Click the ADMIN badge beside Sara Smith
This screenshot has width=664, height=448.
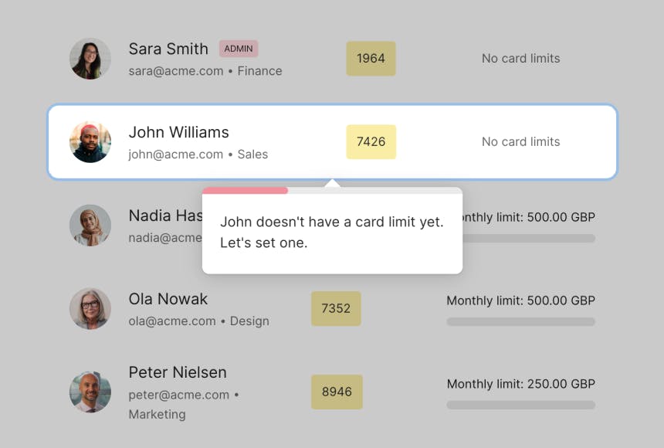pyautogui.click(x=239, y=49)
